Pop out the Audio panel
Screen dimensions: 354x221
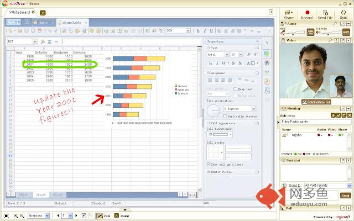click(342, 24)
